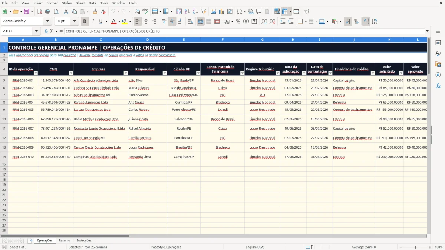Switch to the Resumo sheet tab
Viewport: 445px width, 250px height.
tap(65, 240)
